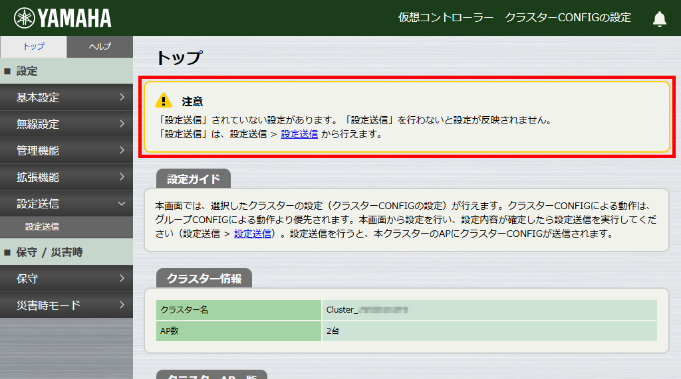Click the クラスターCONFIGの設定 header text
This screenshot has height=379, width=681.
pos(568,17)
